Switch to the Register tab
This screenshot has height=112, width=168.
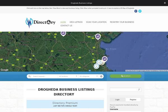[x=133, y=100]
